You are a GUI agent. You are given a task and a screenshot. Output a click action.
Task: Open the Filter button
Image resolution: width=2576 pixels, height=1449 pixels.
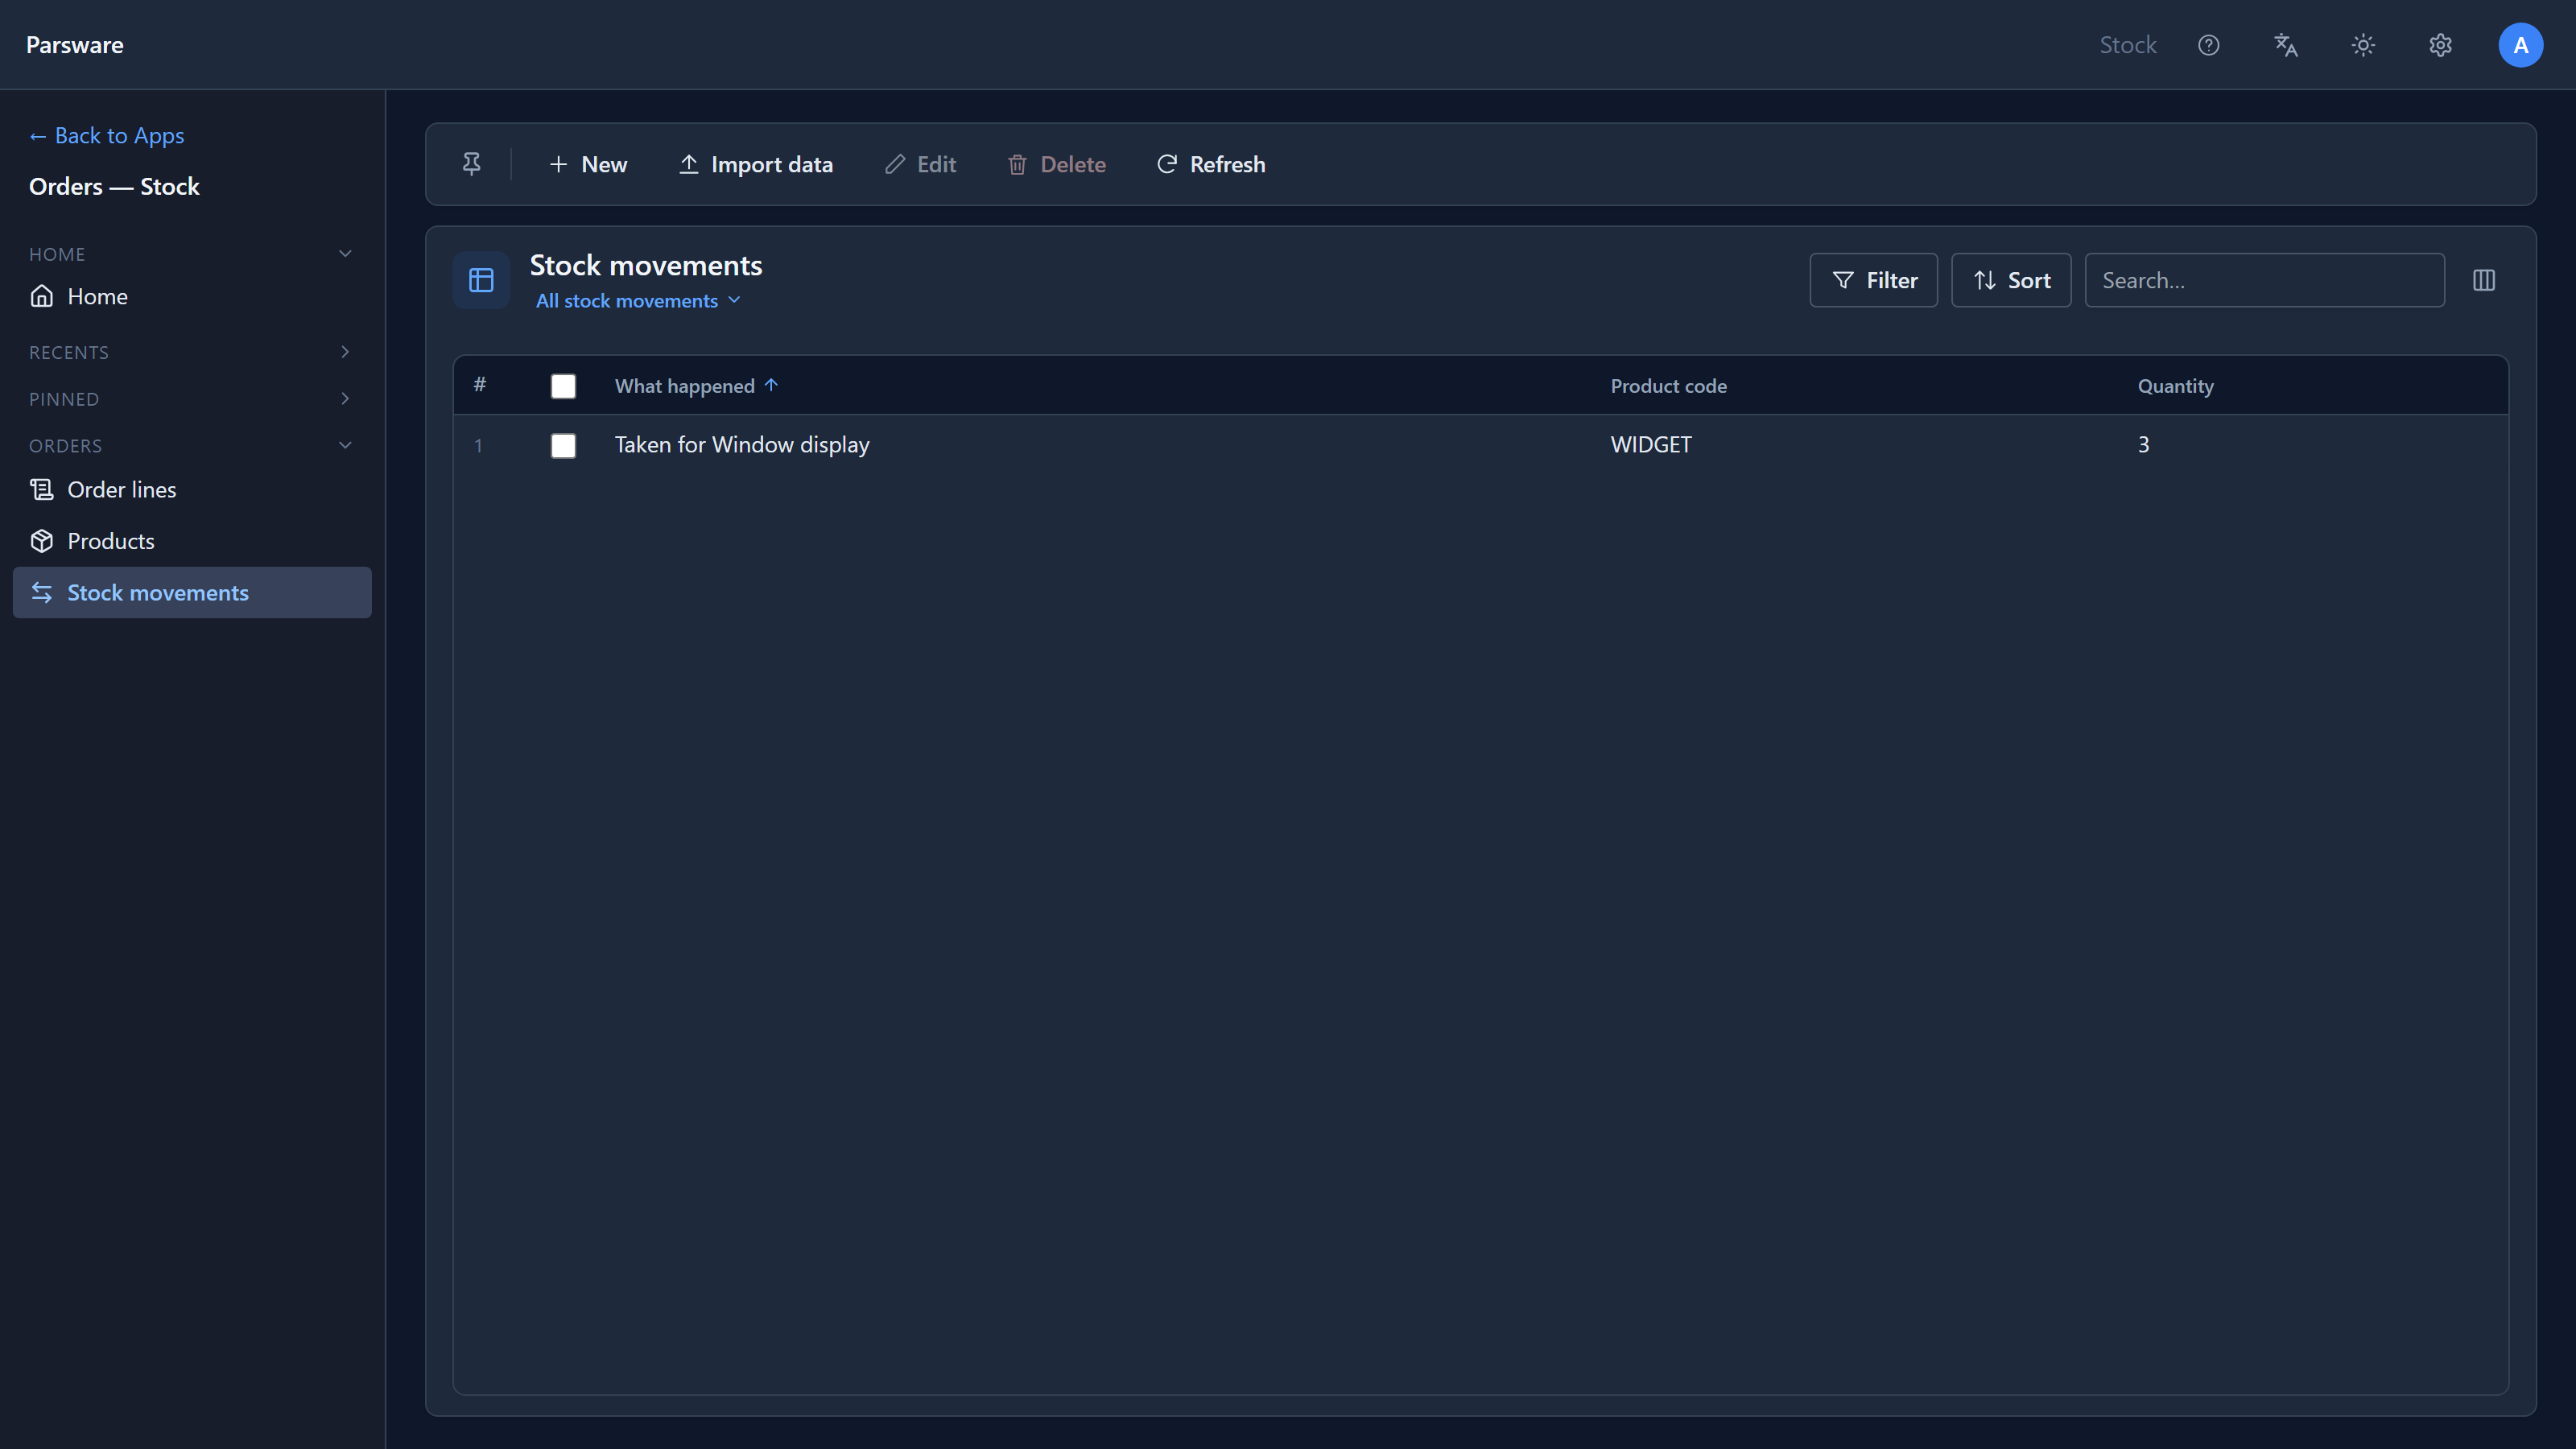click(x=1873, y=280)
